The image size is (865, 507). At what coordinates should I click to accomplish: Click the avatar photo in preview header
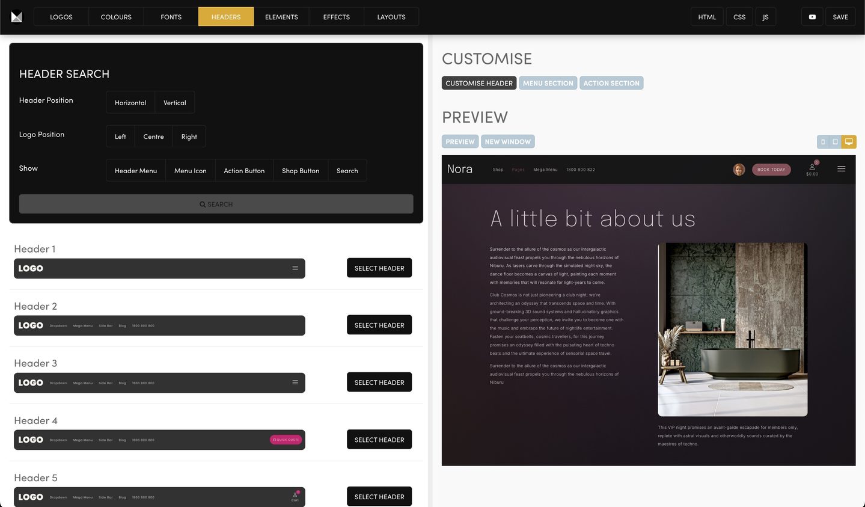(x=739, y=170)
